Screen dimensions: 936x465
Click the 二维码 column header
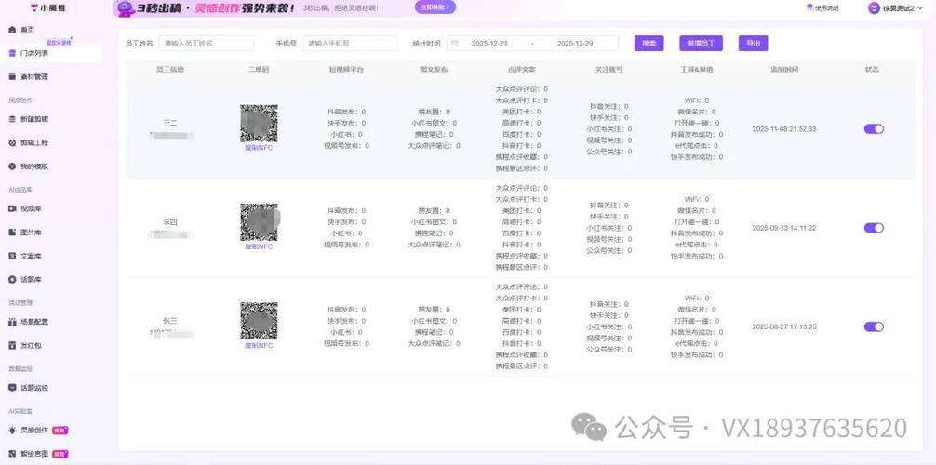coord(259,70)
